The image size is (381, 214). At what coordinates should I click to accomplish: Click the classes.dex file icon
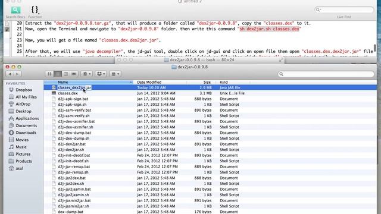pos(54,93)
